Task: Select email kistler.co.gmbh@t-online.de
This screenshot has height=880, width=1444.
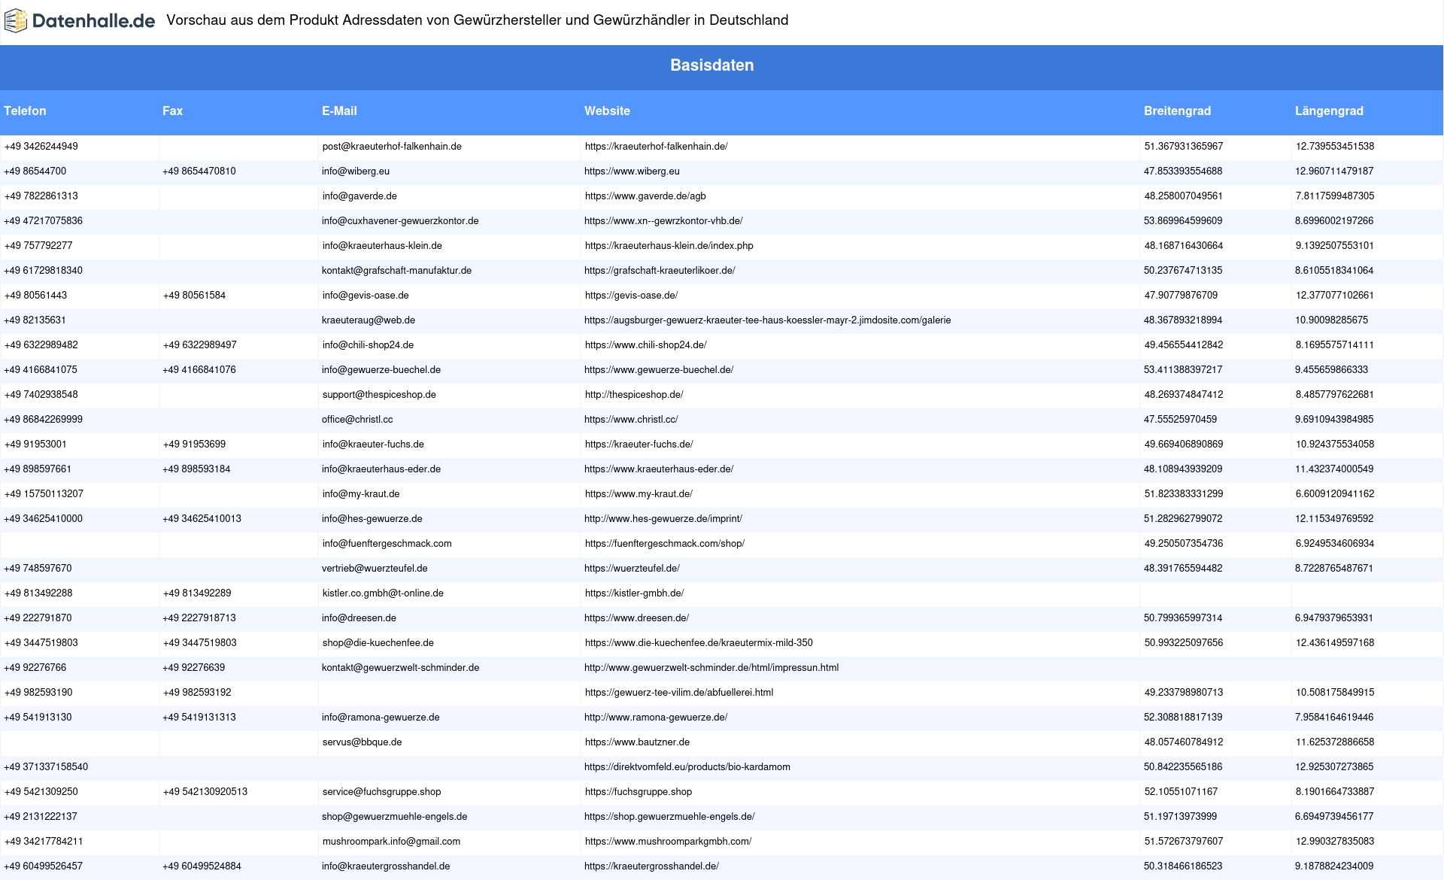Action: click(383, 593)
